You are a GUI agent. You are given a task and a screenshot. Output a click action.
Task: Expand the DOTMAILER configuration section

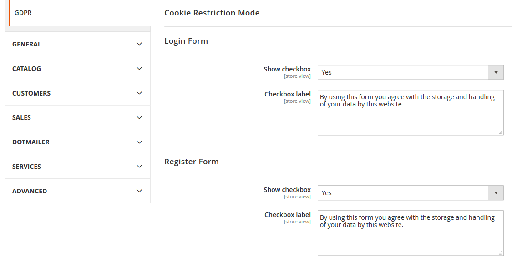click(77, 142)
